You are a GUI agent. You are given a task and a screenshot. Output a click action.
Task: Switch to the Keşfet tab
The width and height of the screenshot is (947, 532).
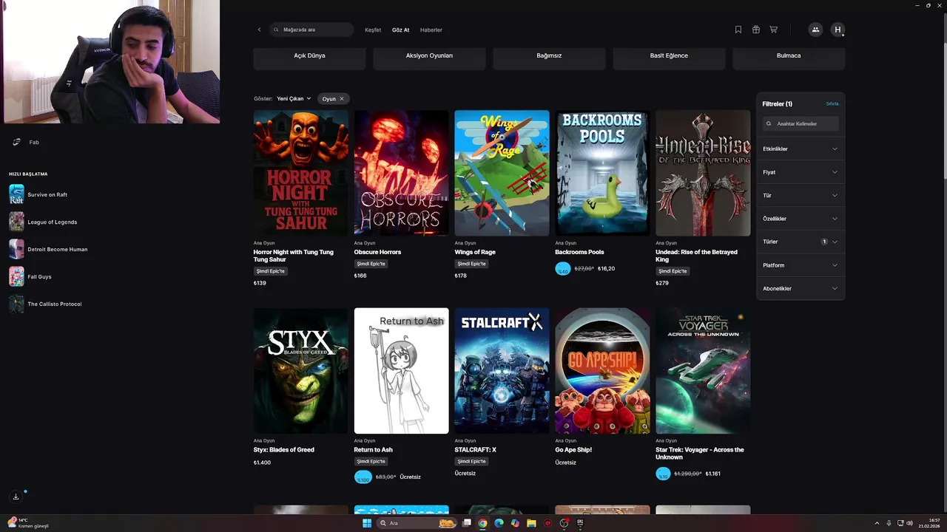(373, 30)
